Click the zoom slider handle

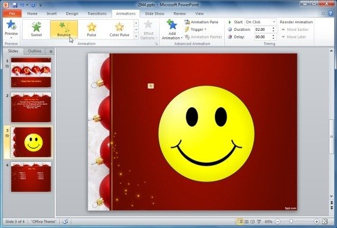point(291,222)
